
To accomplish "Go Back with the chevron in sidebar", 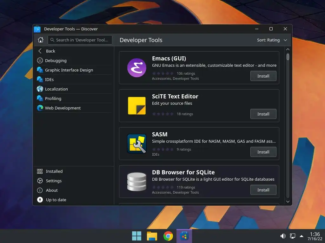I will pyautogui.click(x=40, y=51).
